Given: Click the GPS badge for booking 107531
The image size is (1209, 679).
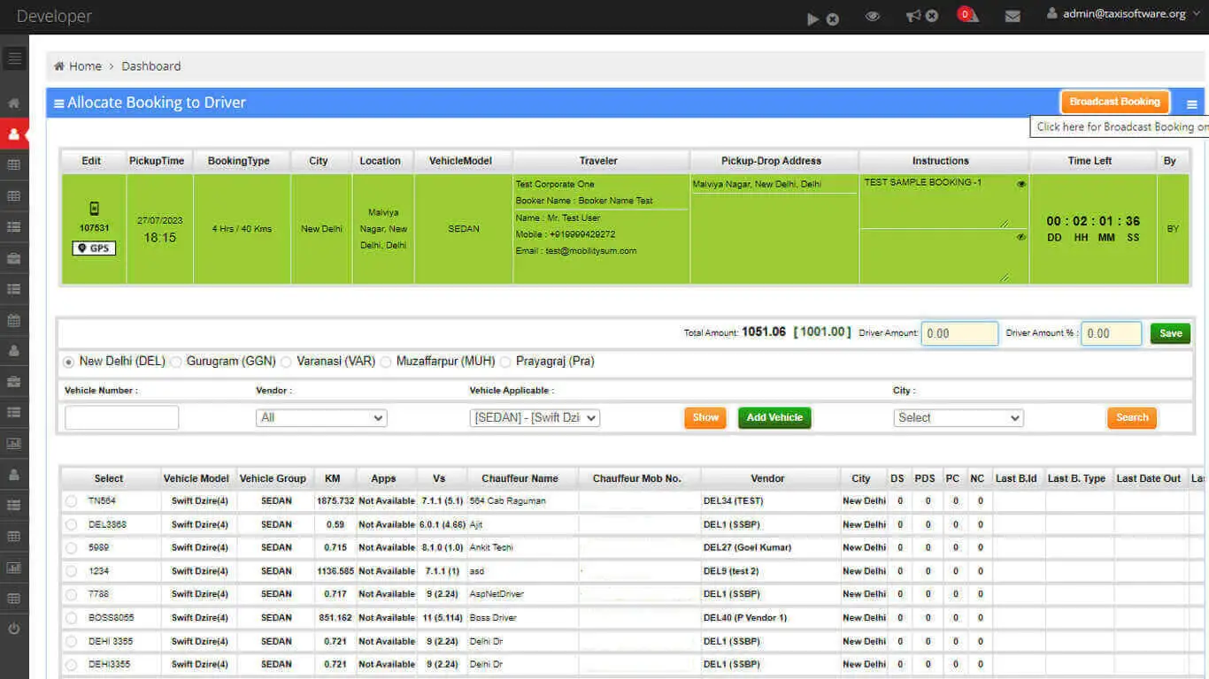Looking at the screenshot, I should pos(94,248).
